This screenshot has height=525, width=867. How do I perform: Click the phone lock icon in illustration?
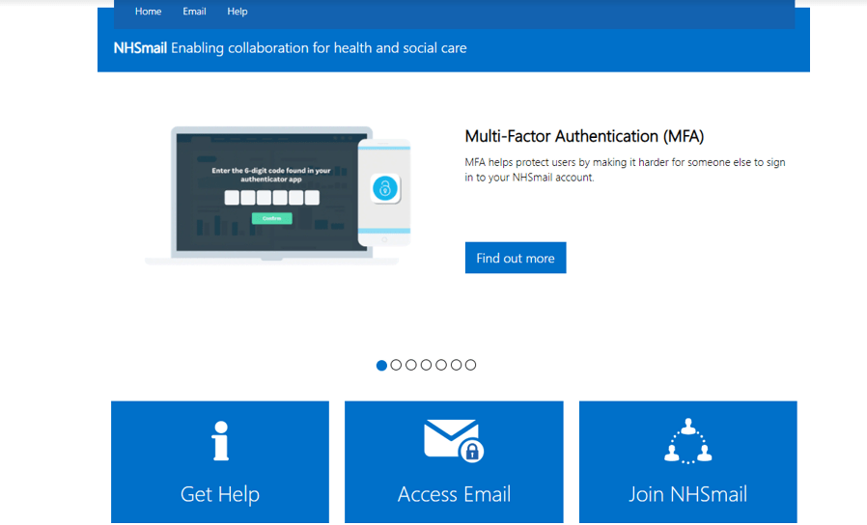pyautogui.click(x=385, y=188)
